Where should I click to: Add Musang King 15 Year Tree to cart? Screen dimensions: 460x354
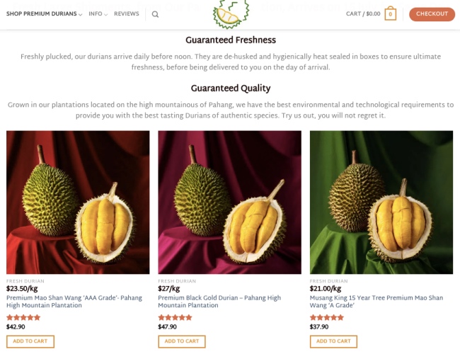pyautogui.click(x=333, y=341)
